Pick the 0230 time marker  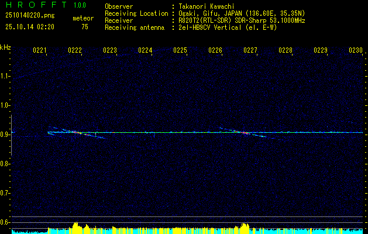click(356, 50)
